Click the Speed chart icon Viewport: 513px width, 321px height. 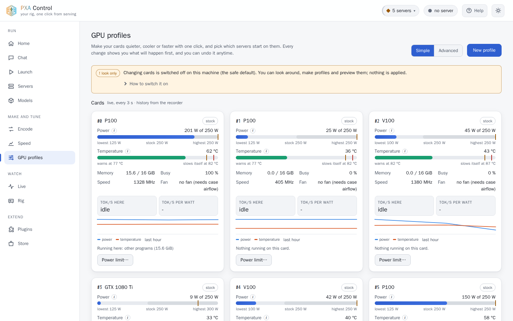[x=11, y=143]
